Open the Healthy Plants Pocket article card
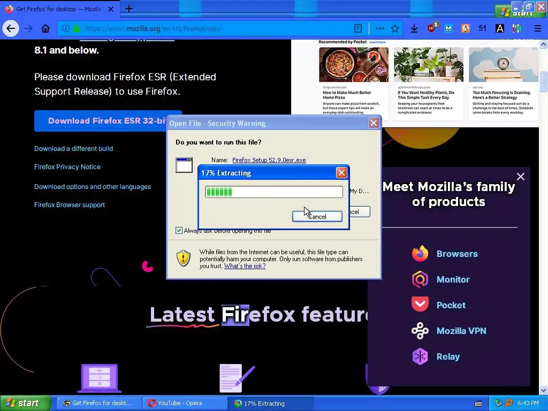 point(429,84)
